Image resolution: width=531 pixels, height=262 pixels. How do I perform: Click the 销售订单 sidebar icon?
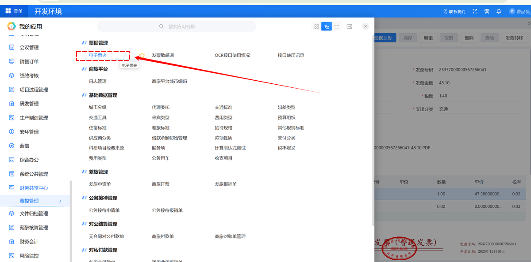[x=12, y=62]
